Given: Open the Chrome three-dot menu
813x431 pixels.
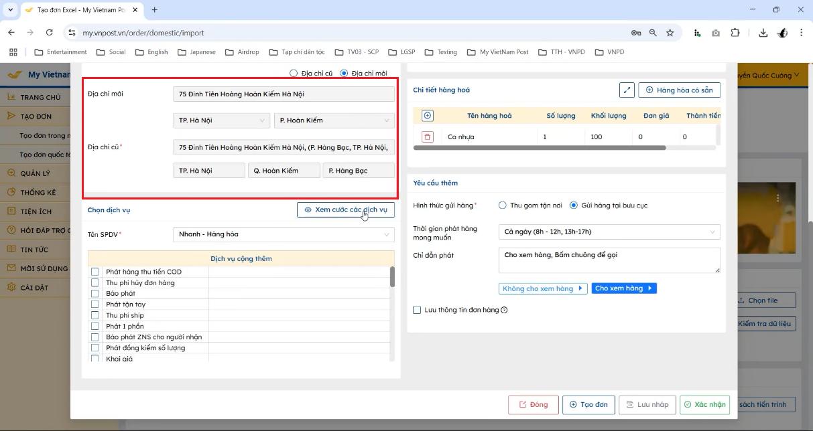Looking at the screenshot, I should pyautogui.click(x=801, y=32).
